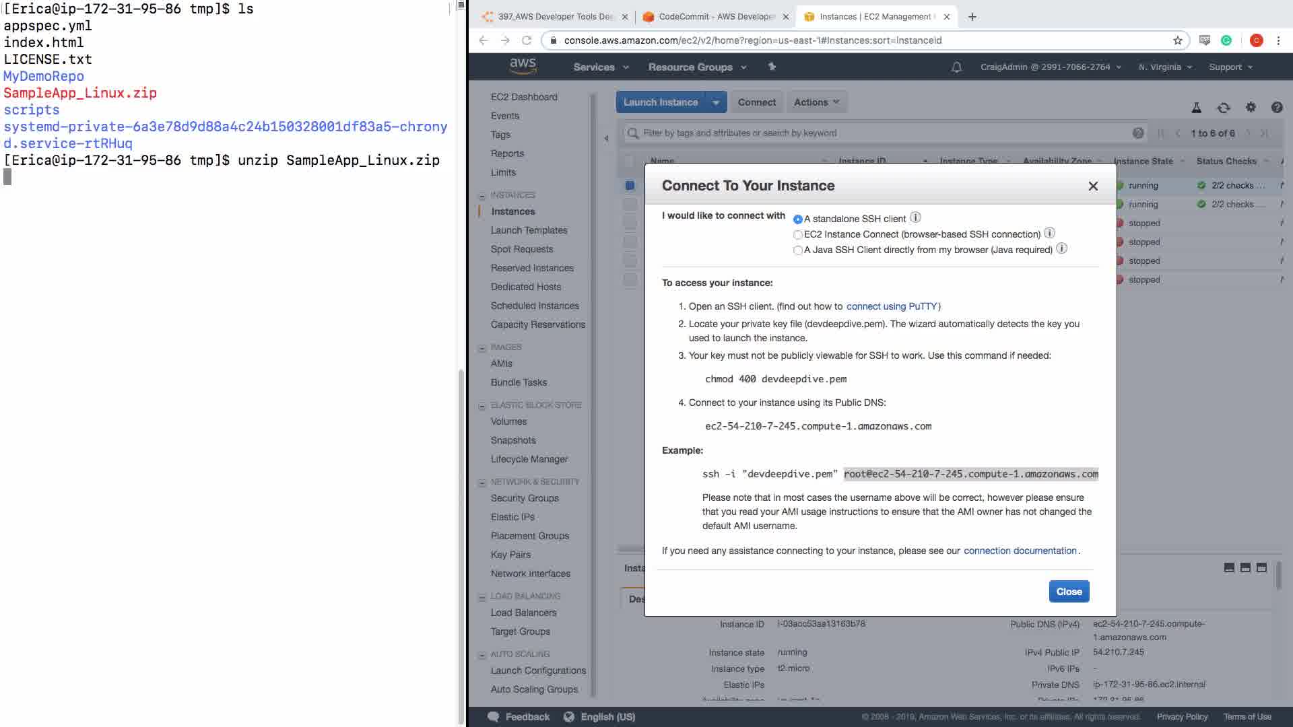Viewport: 1293px width, 727px height.
Task: Open the connect using PuTTY link
Action: click(892, 306)
